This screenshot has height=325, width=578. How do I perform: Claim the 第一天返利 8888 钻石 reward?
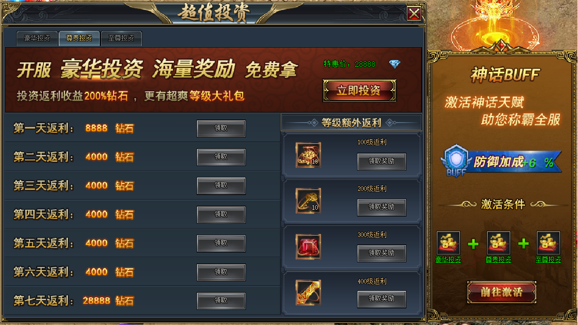[221, 129]
